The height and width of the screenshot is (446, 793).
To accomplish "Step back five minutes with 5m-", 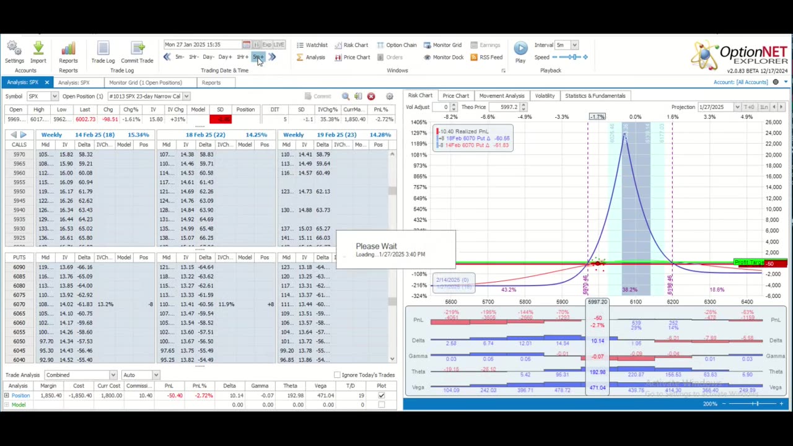I will tap(179, 57).
